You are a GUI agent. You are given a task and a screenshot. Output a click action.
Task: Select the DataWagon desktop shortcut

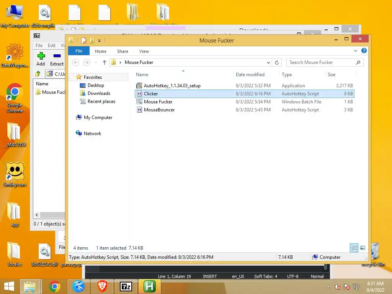point(15,55)
